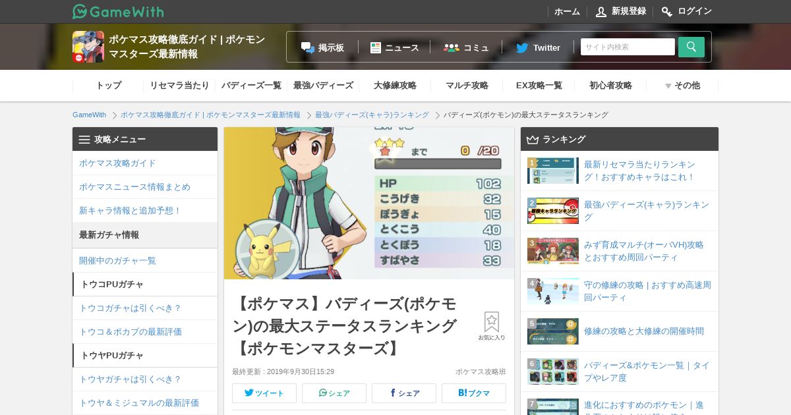This screenshot has height=415, width=791.
Task: Click the ランキング crown icon
Action: coord(533,140)
